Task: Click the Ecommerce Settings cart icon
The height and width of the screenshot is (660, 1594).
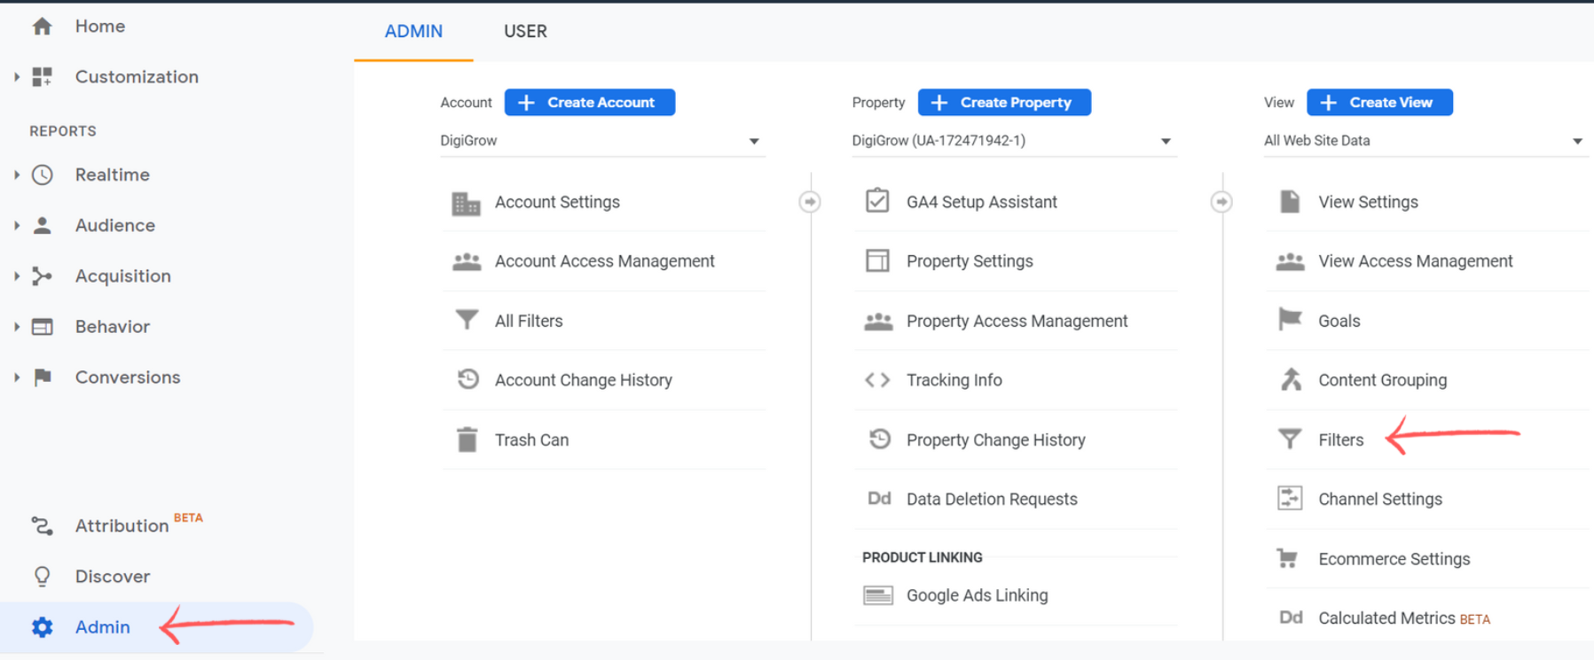Action: pyautogui.click(x=1287, y=558)
